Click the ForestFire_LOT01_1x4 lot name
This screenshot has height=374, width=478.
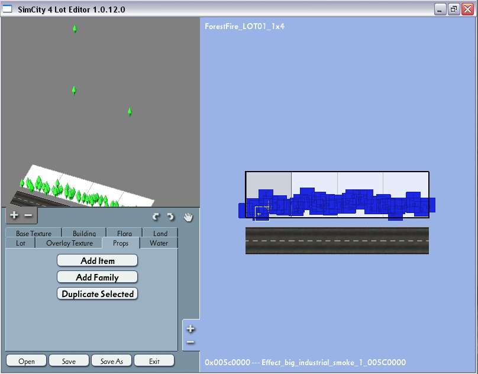coord(244,27)
